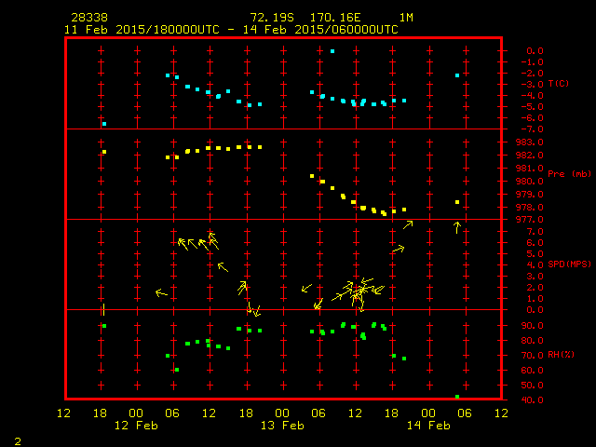
Task: Click the longitude value 170.16E
Action: tap(335, 18)
